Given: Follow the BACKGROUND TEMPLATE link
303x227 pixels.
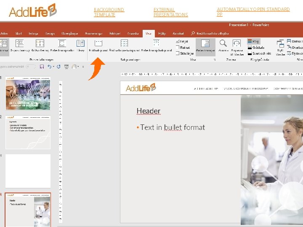Looking at the screenshot, I should coord(109,12).
